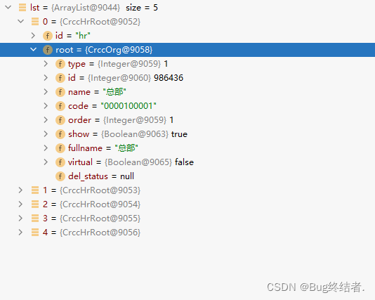Expand the type Integer@9059 field
Viewport: 375px width, 300px height.
tap(46, 64)
